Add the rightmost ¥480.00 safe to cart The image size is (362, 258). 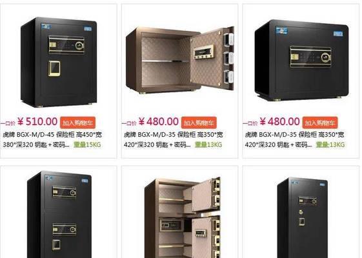[x=320, y=123]
